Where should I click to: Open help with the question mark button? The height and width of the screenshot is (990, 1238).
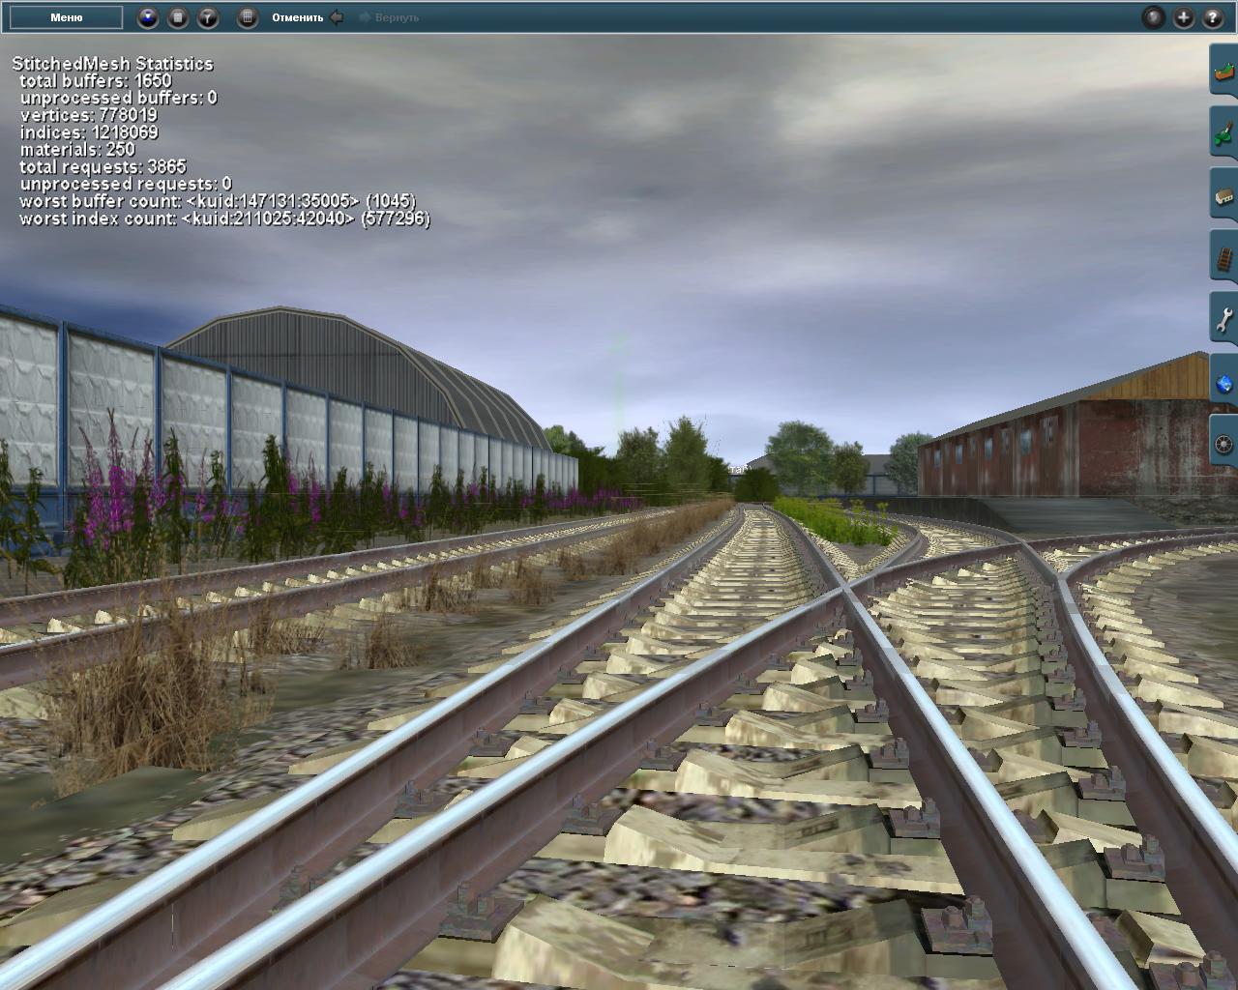click(x=1213, y=17)
